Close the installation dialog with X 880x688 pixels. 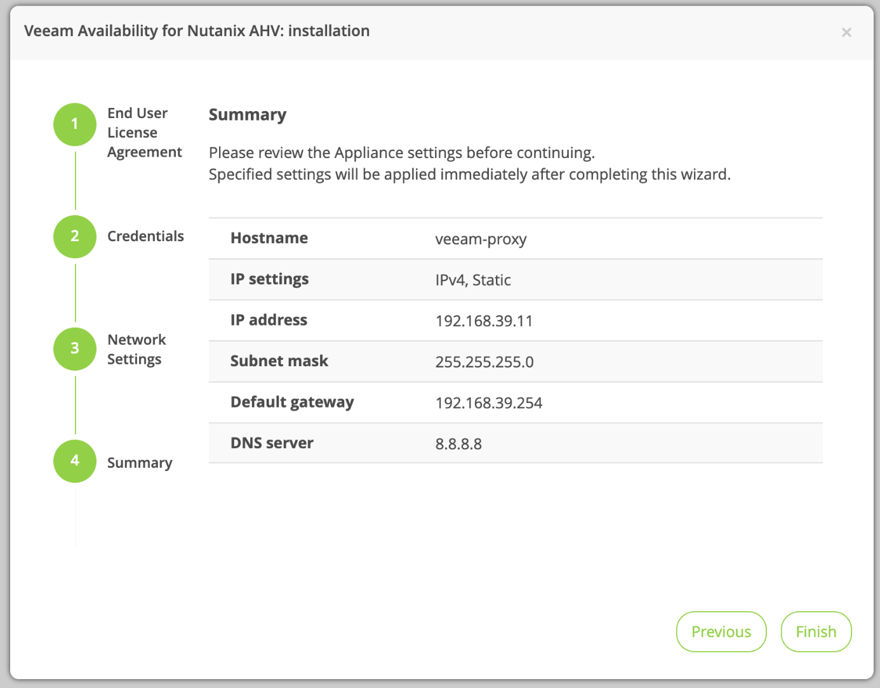pyautogui.click(x=846, y=32)
